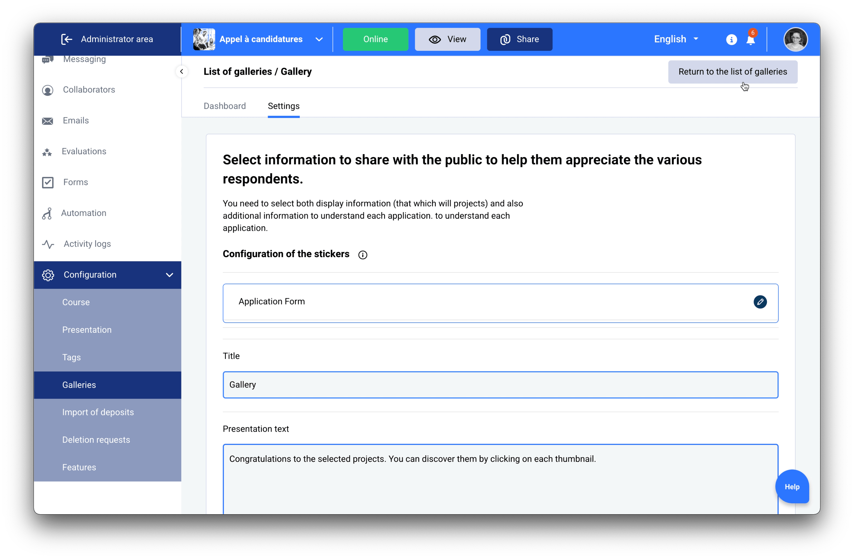The height and width of the screenshot is (559, 854).
Task: Click into the Title input field
Action: pyautogui.click(x=500, y=385)
